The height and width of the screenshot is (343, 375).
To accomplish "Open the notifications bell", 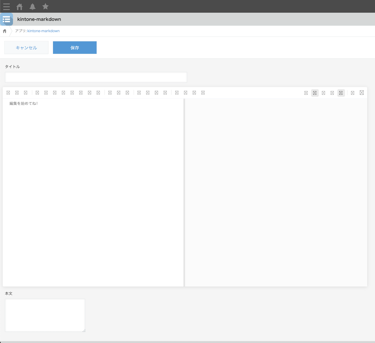I will 32,6.
